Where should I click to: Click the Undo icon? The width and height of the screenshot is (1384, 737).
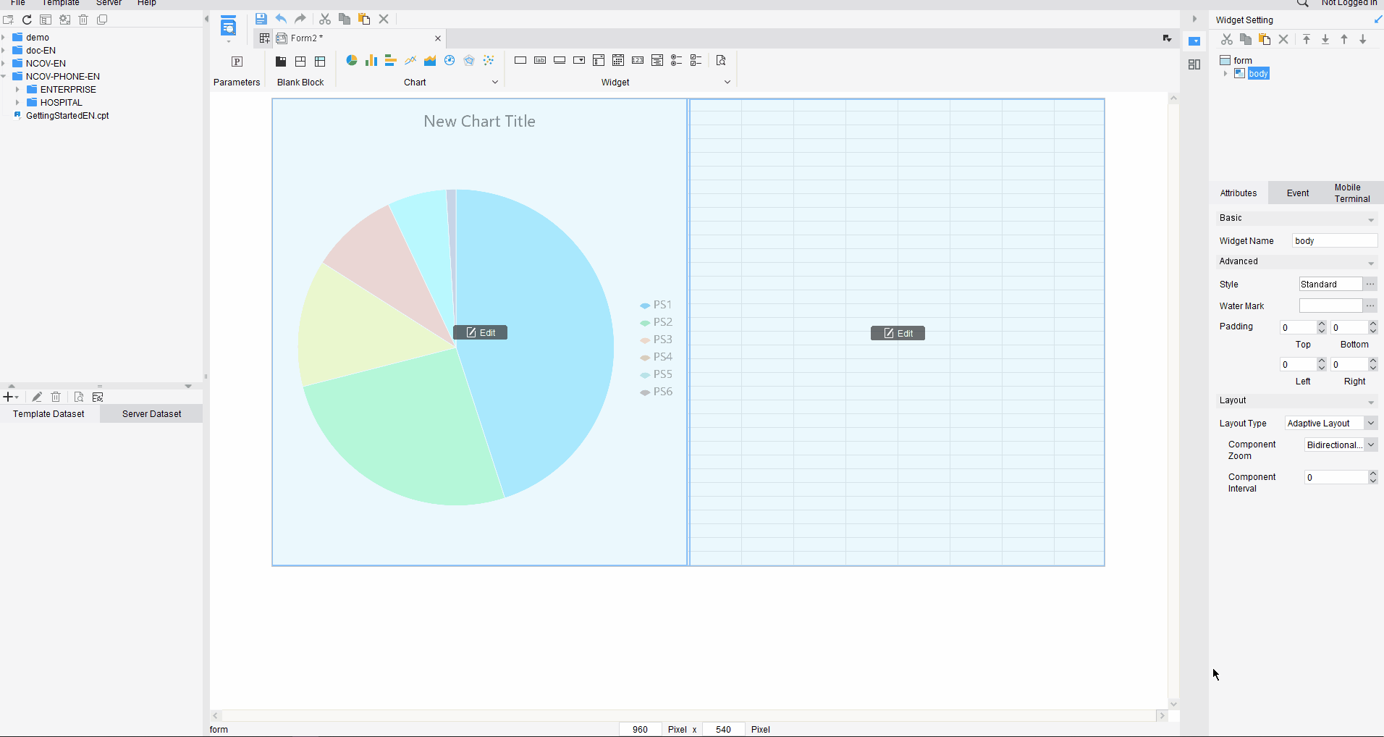(x=281, y=19)
